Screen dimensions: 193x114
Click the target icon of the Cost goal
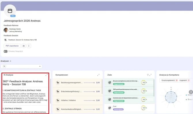(x=109, y=108)
